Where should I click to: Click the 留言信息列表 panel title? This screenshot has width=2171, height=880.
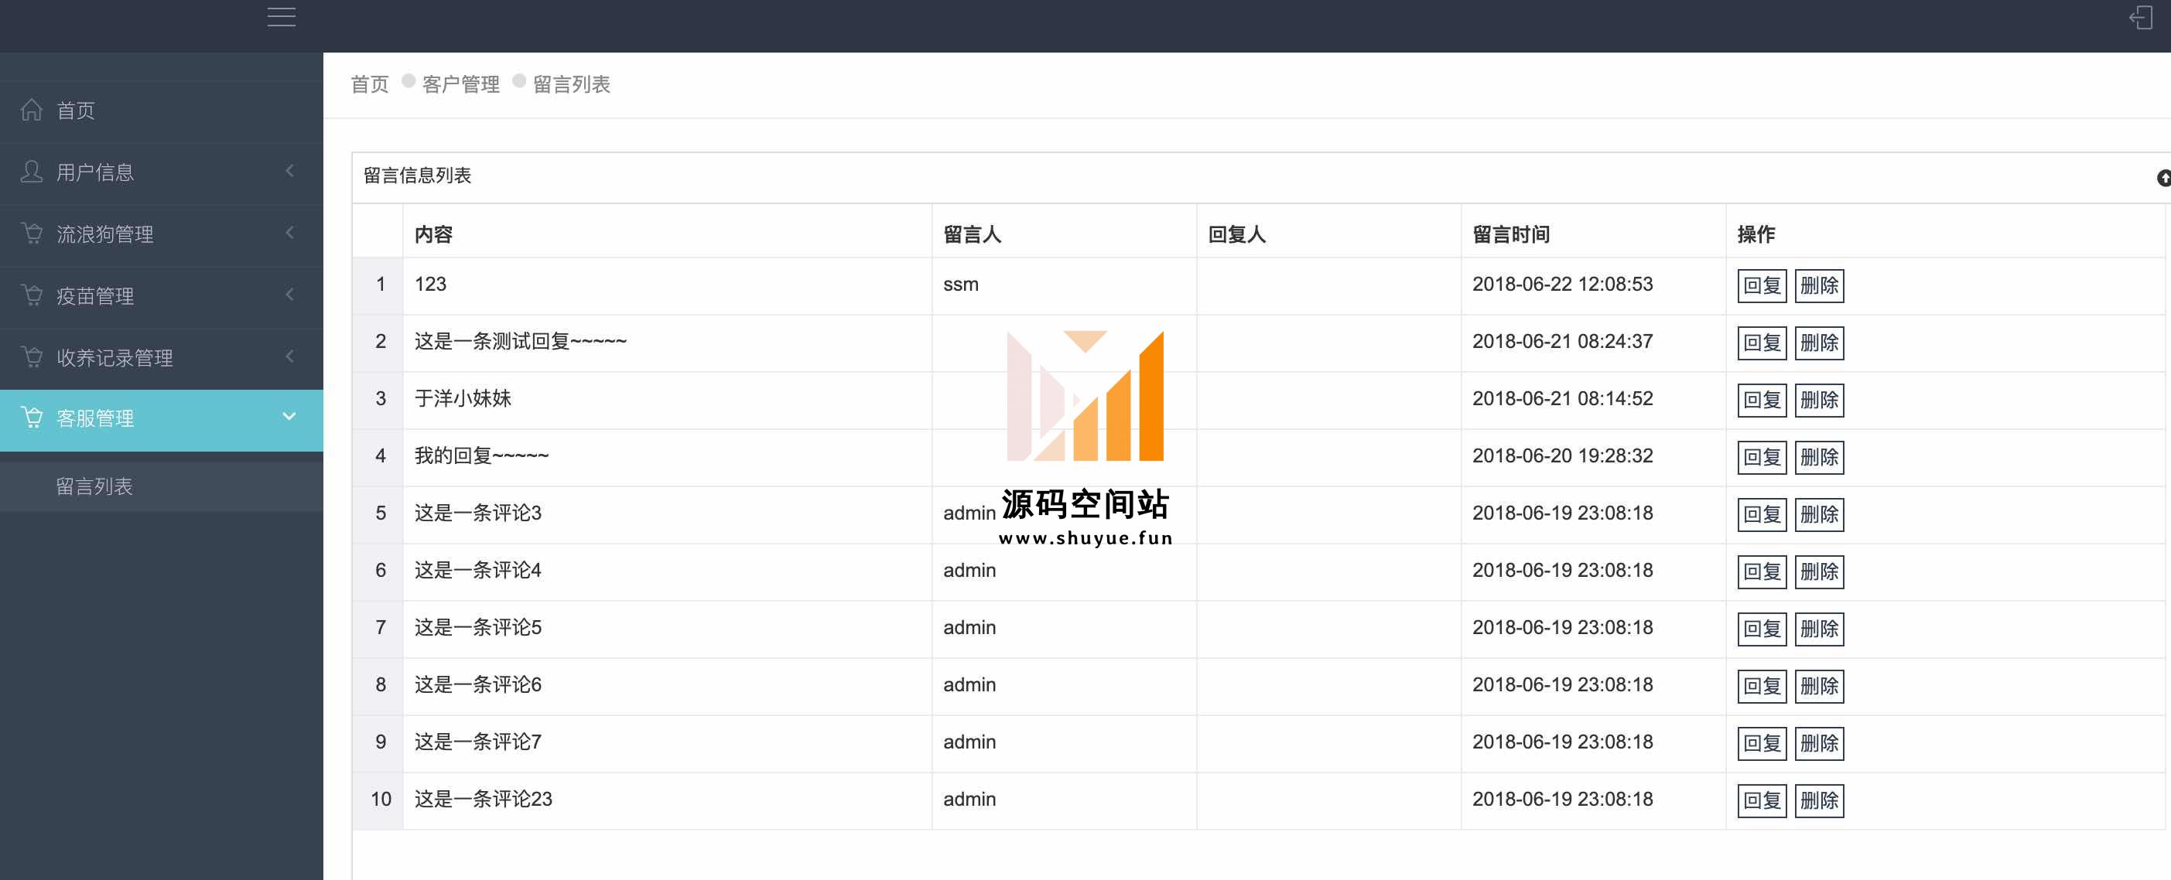click(x=417, y=176)
